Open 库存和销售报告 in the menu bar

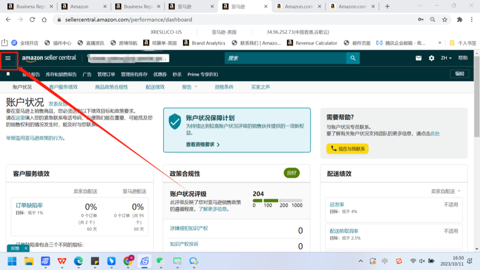point(61,74)
